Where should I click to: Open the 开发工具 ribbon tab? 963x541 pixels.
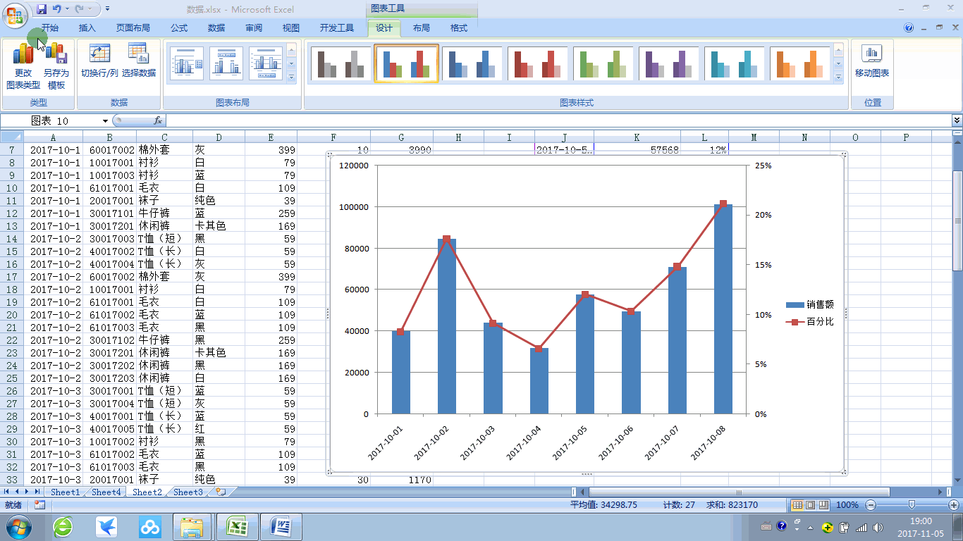click(337, 28)
